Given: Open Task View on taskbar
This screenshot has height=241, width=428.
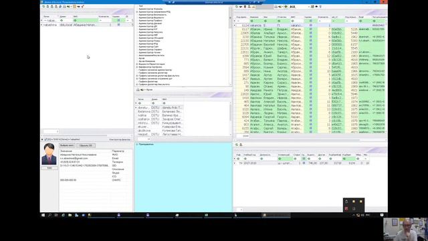Looking at the screenshot, I should (x=56, y=216).
